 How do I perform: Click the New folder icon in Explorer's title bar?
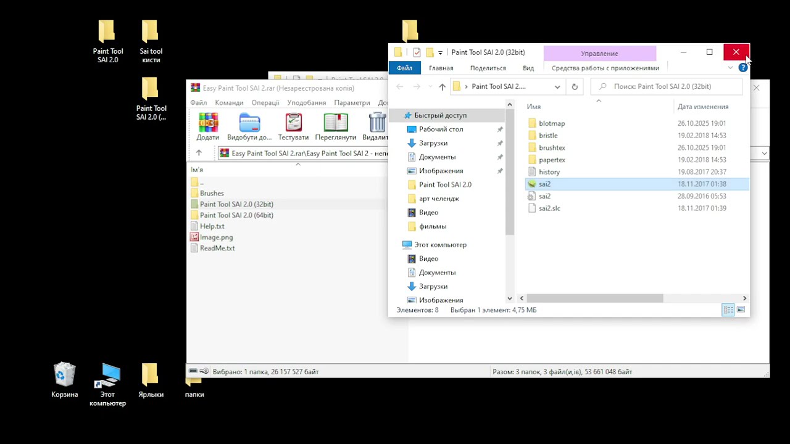pos(430,52)
